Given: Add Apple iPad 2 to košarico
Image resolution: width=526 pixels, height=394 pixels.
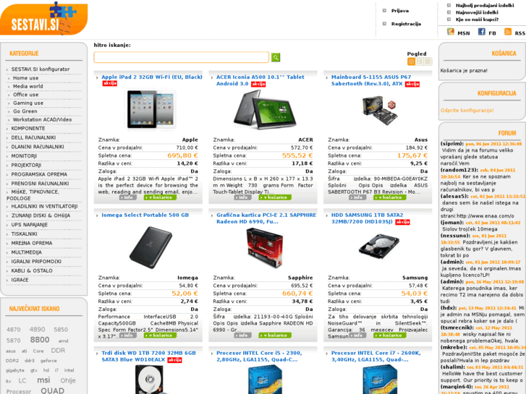Looking at the screenshot, I should (x=160, y=197).
